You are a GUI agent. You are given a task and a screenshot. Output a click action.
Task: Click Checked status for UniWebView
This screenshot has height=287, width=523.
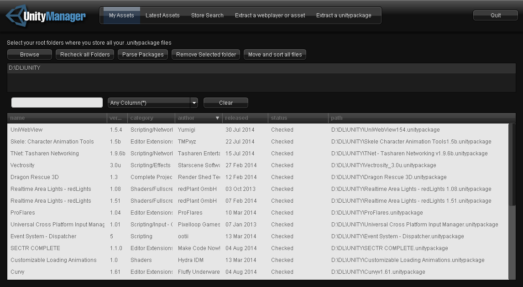[282, 130]
